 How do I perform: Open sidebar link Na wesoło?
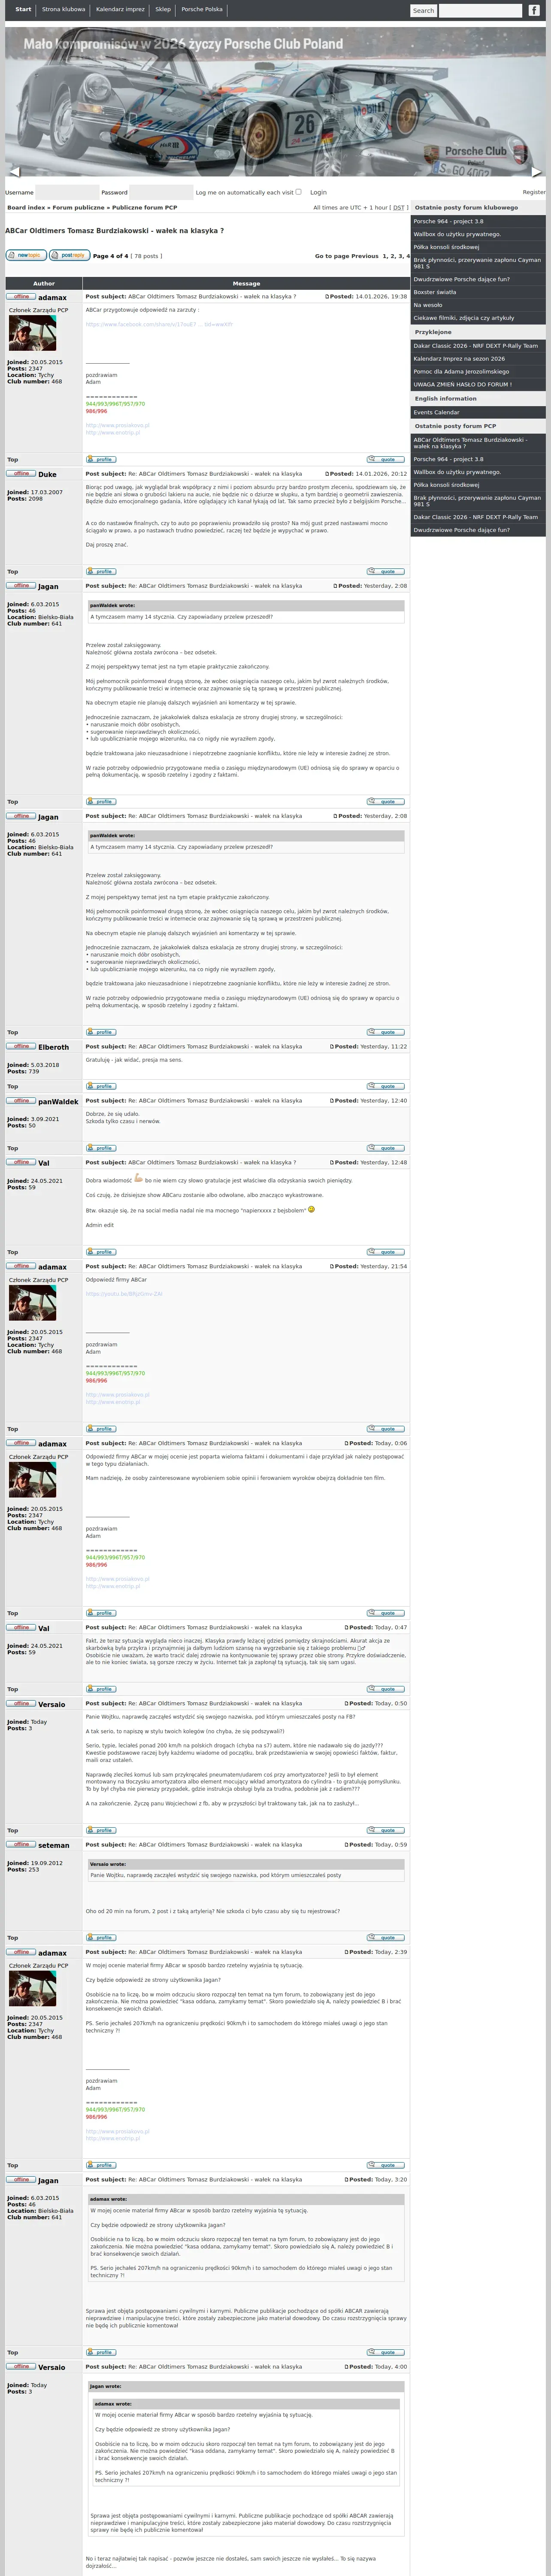479,305
